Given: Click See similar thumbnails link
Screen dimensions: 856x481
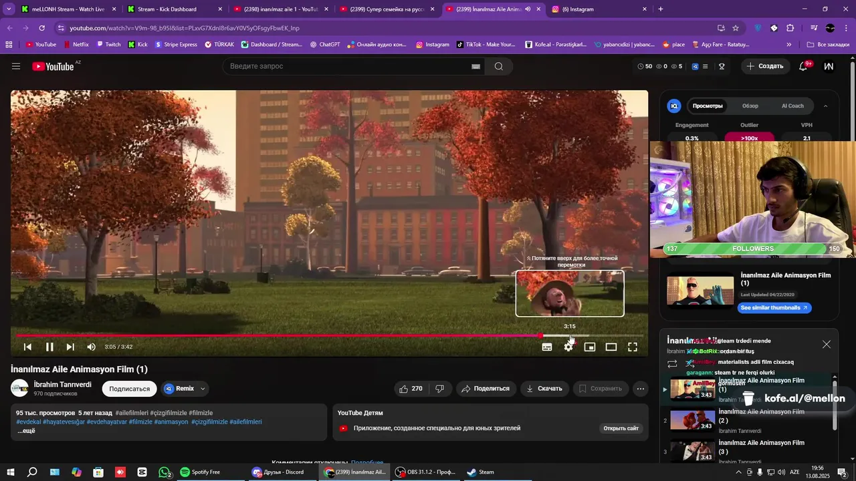Looking at the screenshot, I should [x=775, y=308].
